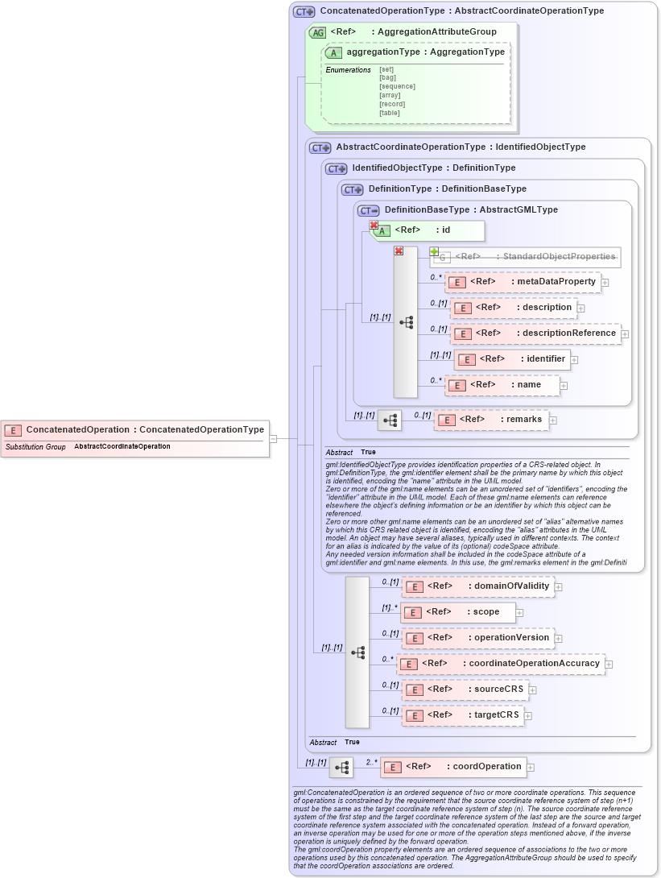Click the sequence compositor icon before remarks
Image resolution: width=661 pixels, height=878 pixels.
click(x=390, y=420)
